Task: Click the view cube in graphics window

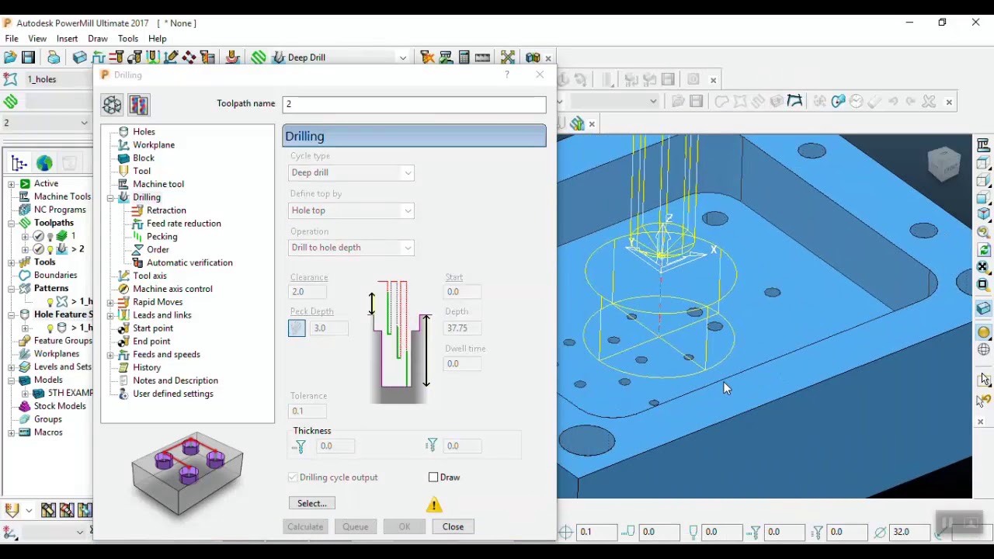Action: point(944,164)
